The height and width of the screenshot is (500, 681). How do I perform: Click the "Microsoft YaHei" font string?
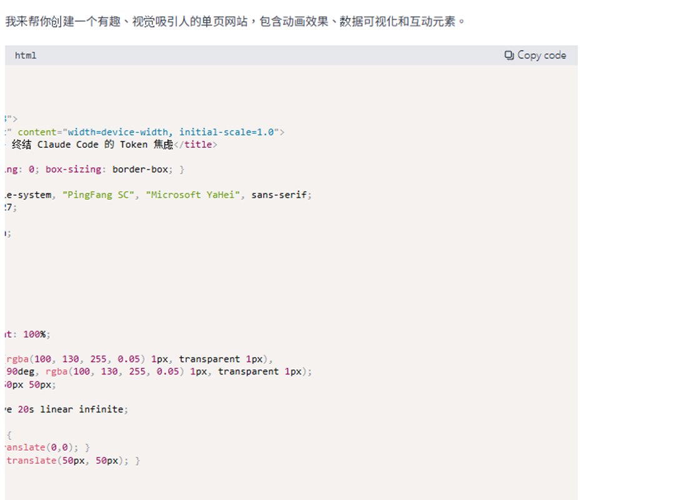click(x=193, y=195)
